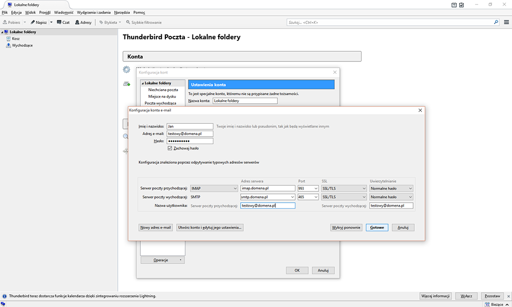Click the search magnifier icon
Image resolution: width=512 pixels, height=307 pixels.
point(496,22)
